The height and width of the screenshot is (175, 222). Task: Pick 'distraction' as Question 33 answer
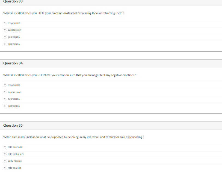13,44
